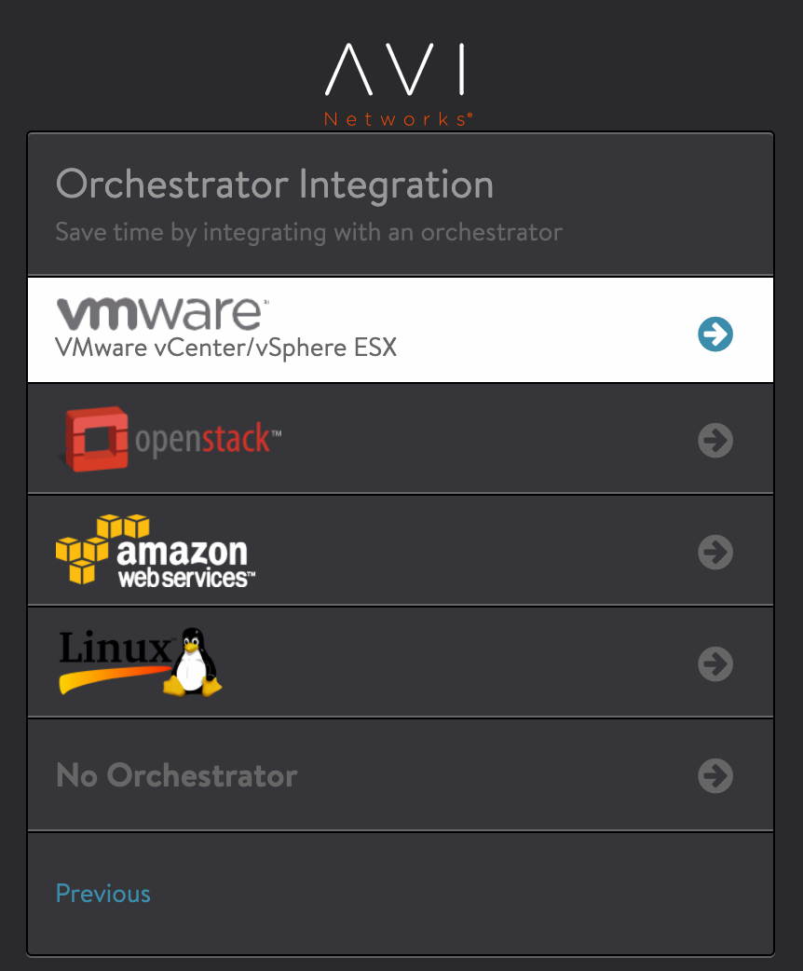Click the Orchestrator Integration heading
The width and height of the screenshot is (803, 971).
tap(275, 185)
